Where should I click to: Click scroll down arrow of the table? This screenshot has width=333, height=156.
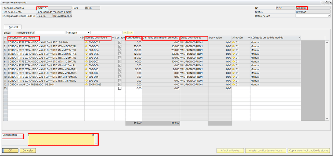click(x=327, y=119)
